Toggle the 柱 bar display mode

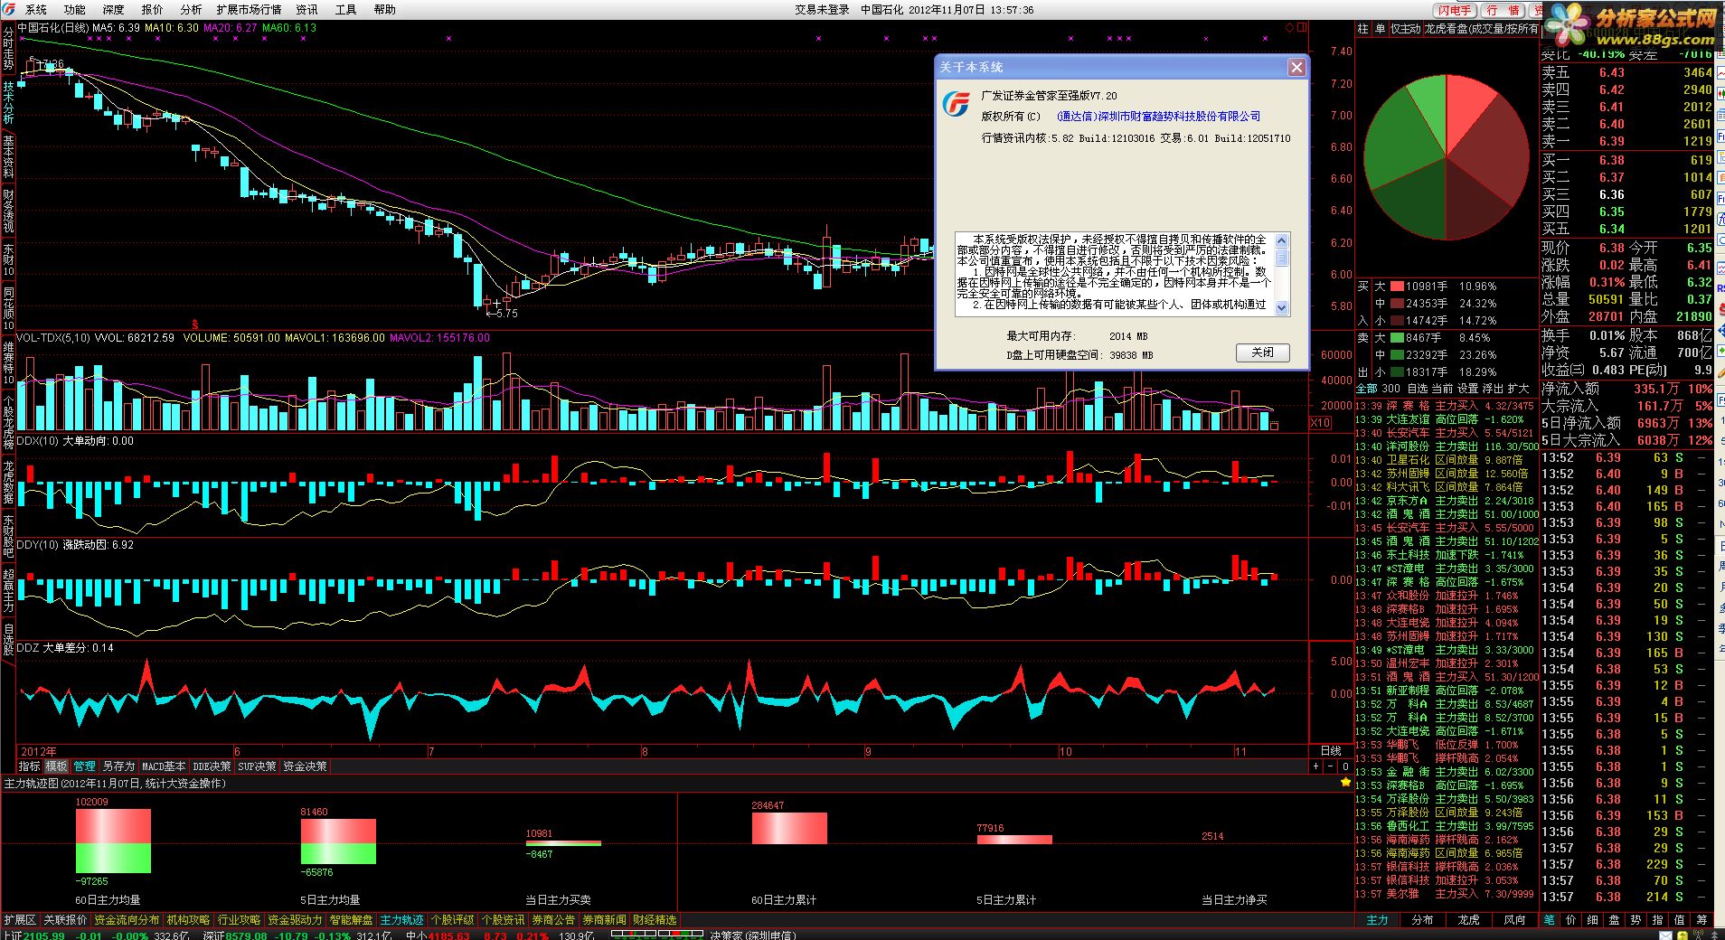pyautogui.click(x=1362, y=29)
